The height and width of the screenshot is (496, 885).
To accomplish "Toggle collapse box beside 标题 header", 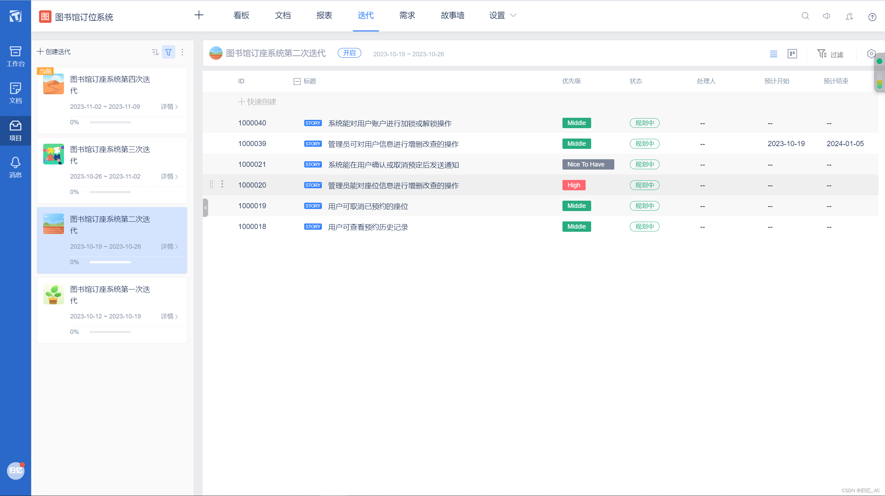I will point(297,82).
